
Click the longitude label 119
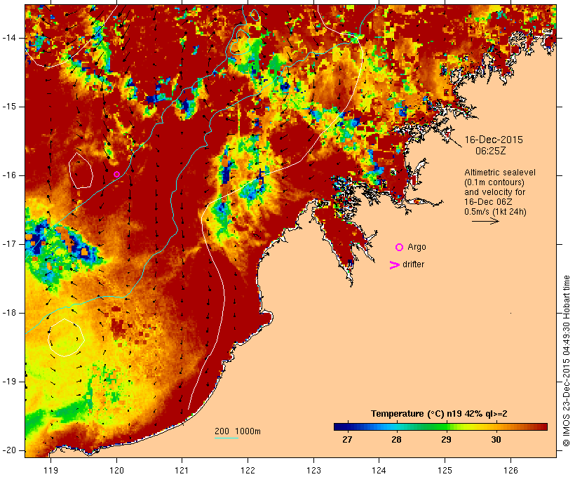(50, 470)
